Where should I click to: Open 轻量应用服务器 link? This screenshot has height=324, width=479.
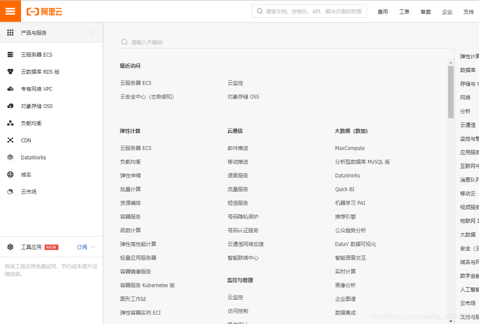[x=138, y=258]
